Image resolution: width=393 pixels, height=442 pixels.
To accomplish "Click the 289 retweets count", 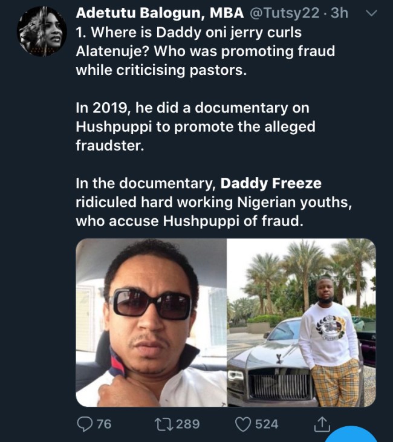I will tap(187, 423).
